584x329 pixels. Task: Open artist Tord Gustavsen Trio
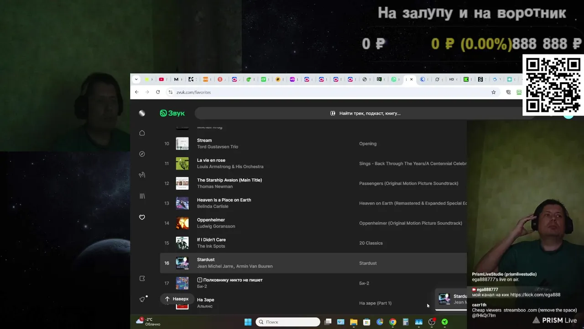click(x=218, y=147)
